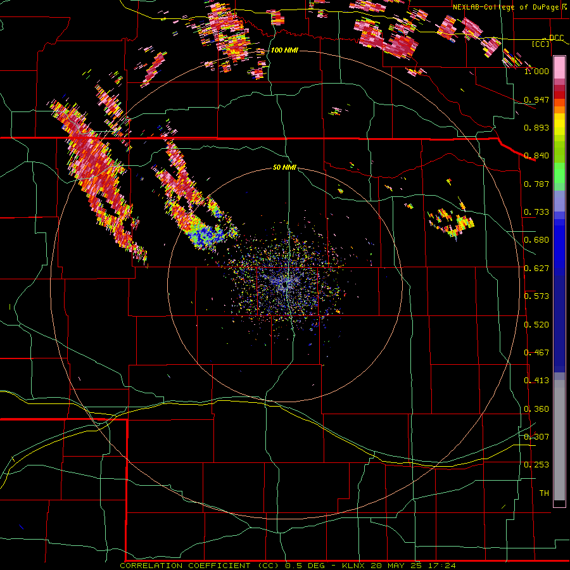This screenshot has height=570, width=570.
Task: Click the 0.627 legend value
Action: [x=536, y=269]
